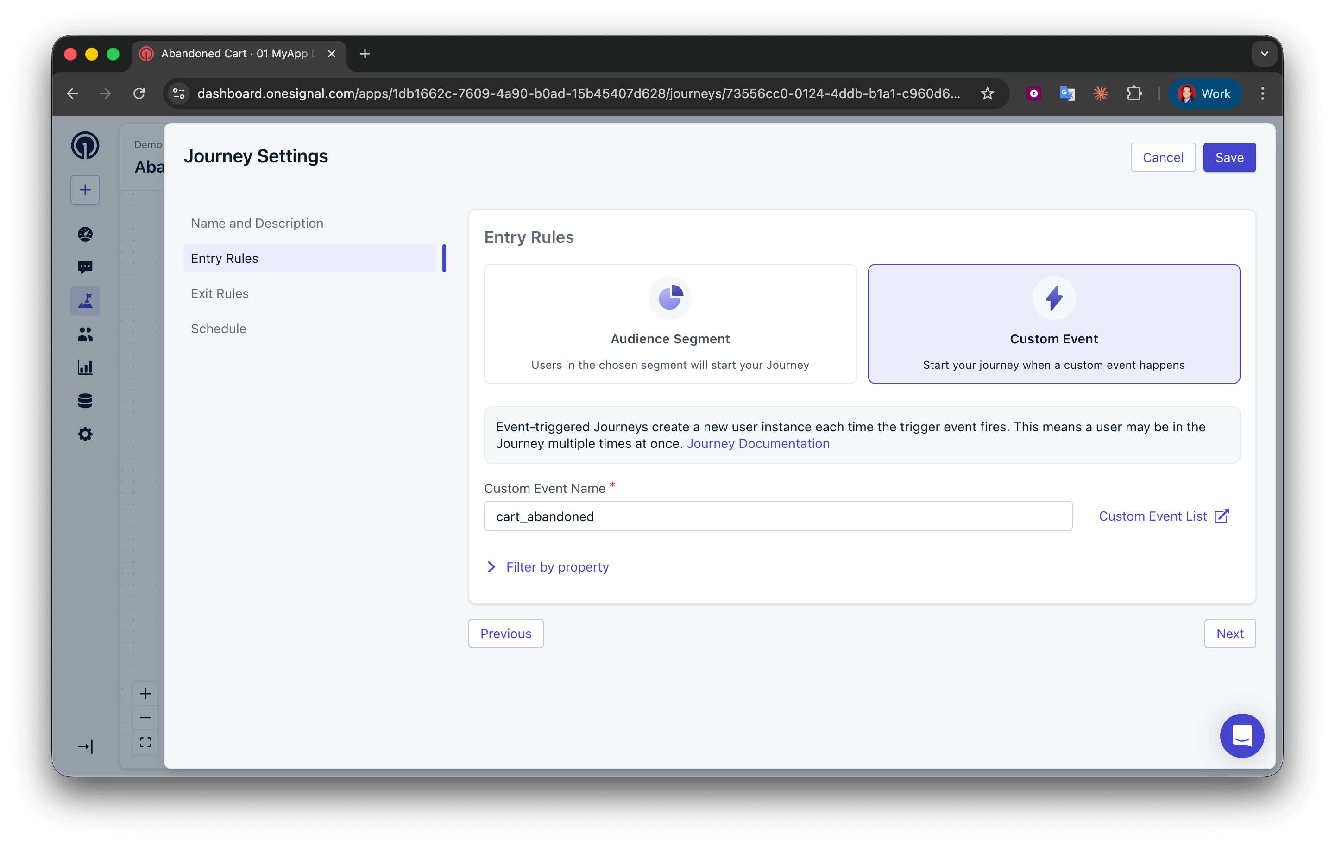This screenshot has height=845, width=1335.
Task: Open the support chat bubble widget
Action: point(1241,735)
